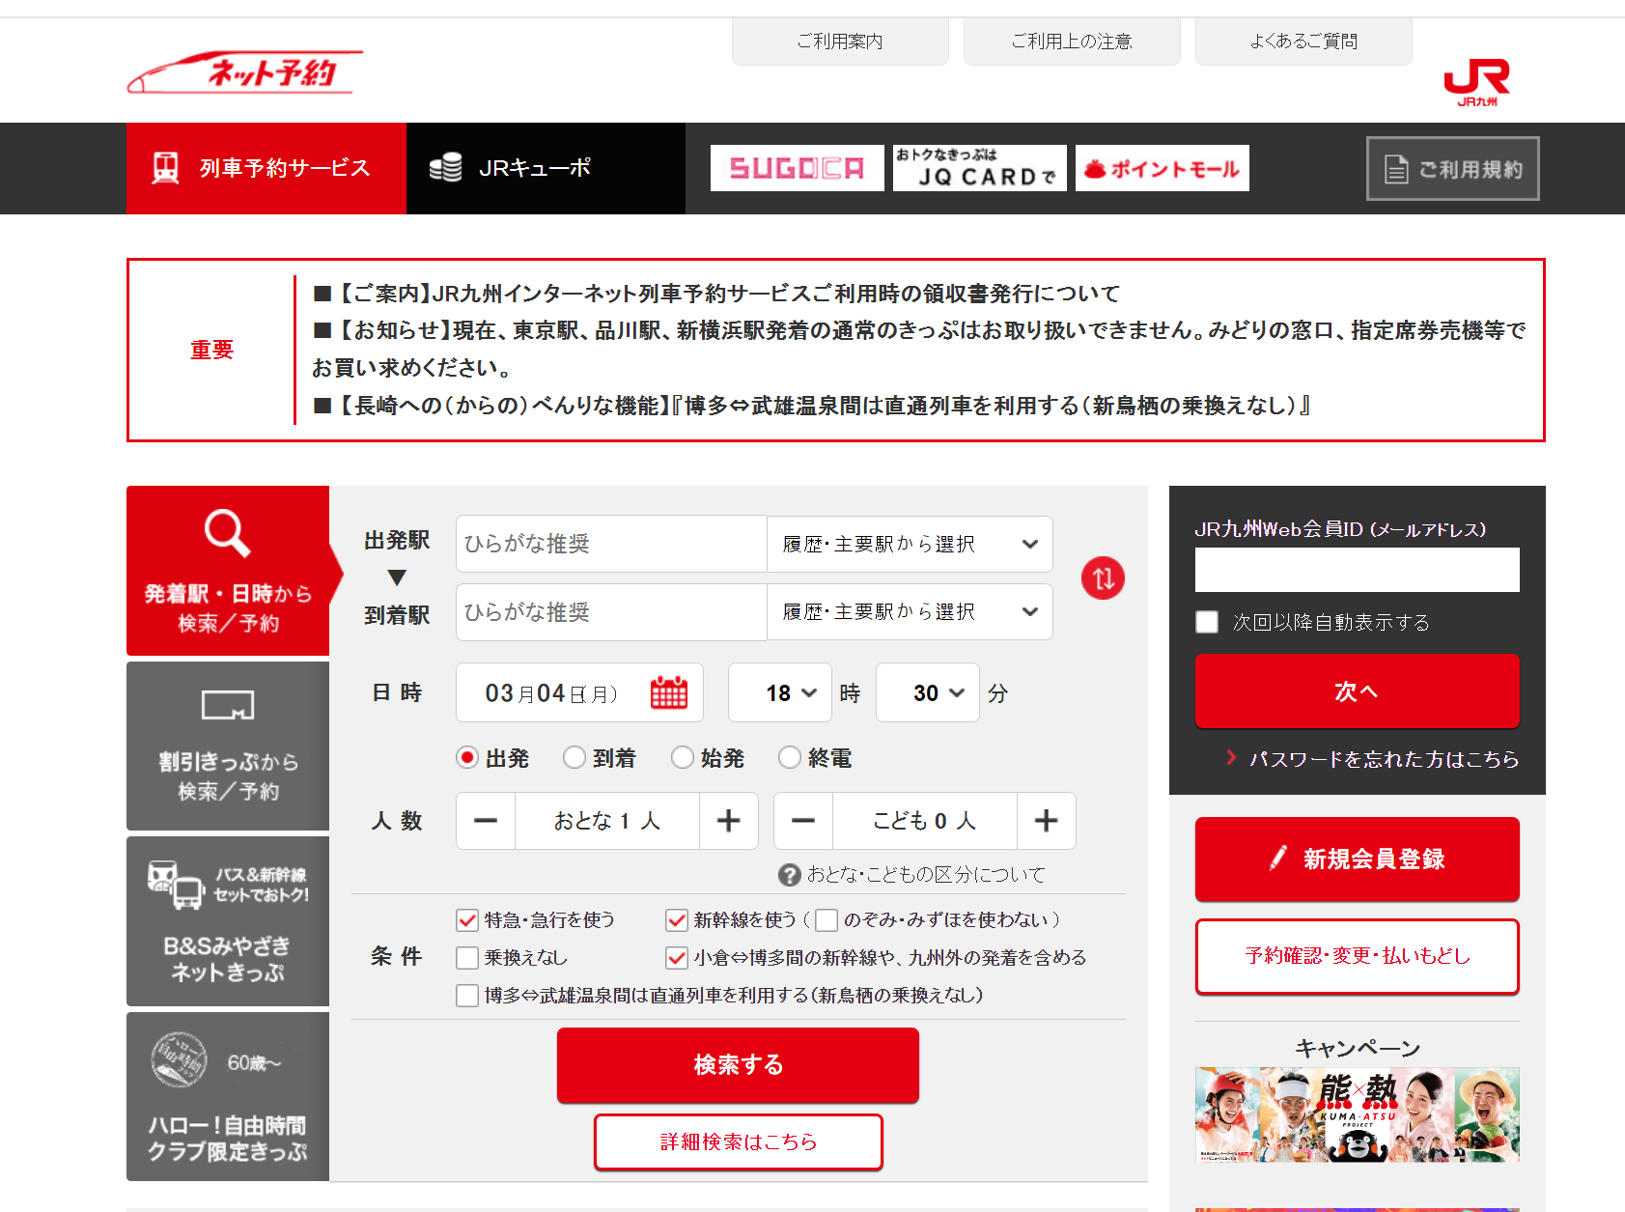Click the 到着駅 input field

[611, 612]
